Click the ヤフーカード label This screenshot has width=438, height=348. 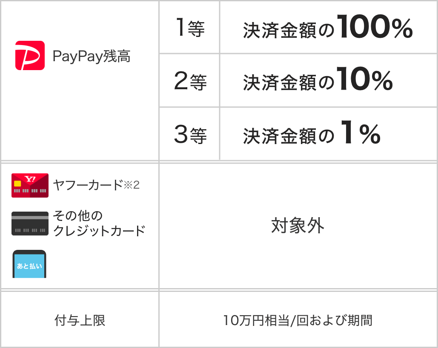[88, 185]
